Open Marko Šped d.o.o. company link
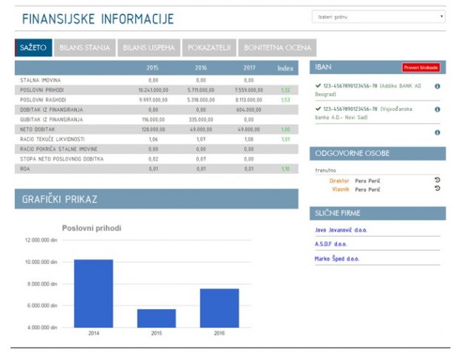The width and height of the screenshot is (473, 358). click(336, 259)
